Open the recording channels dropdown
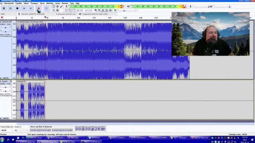 [67, 14]
